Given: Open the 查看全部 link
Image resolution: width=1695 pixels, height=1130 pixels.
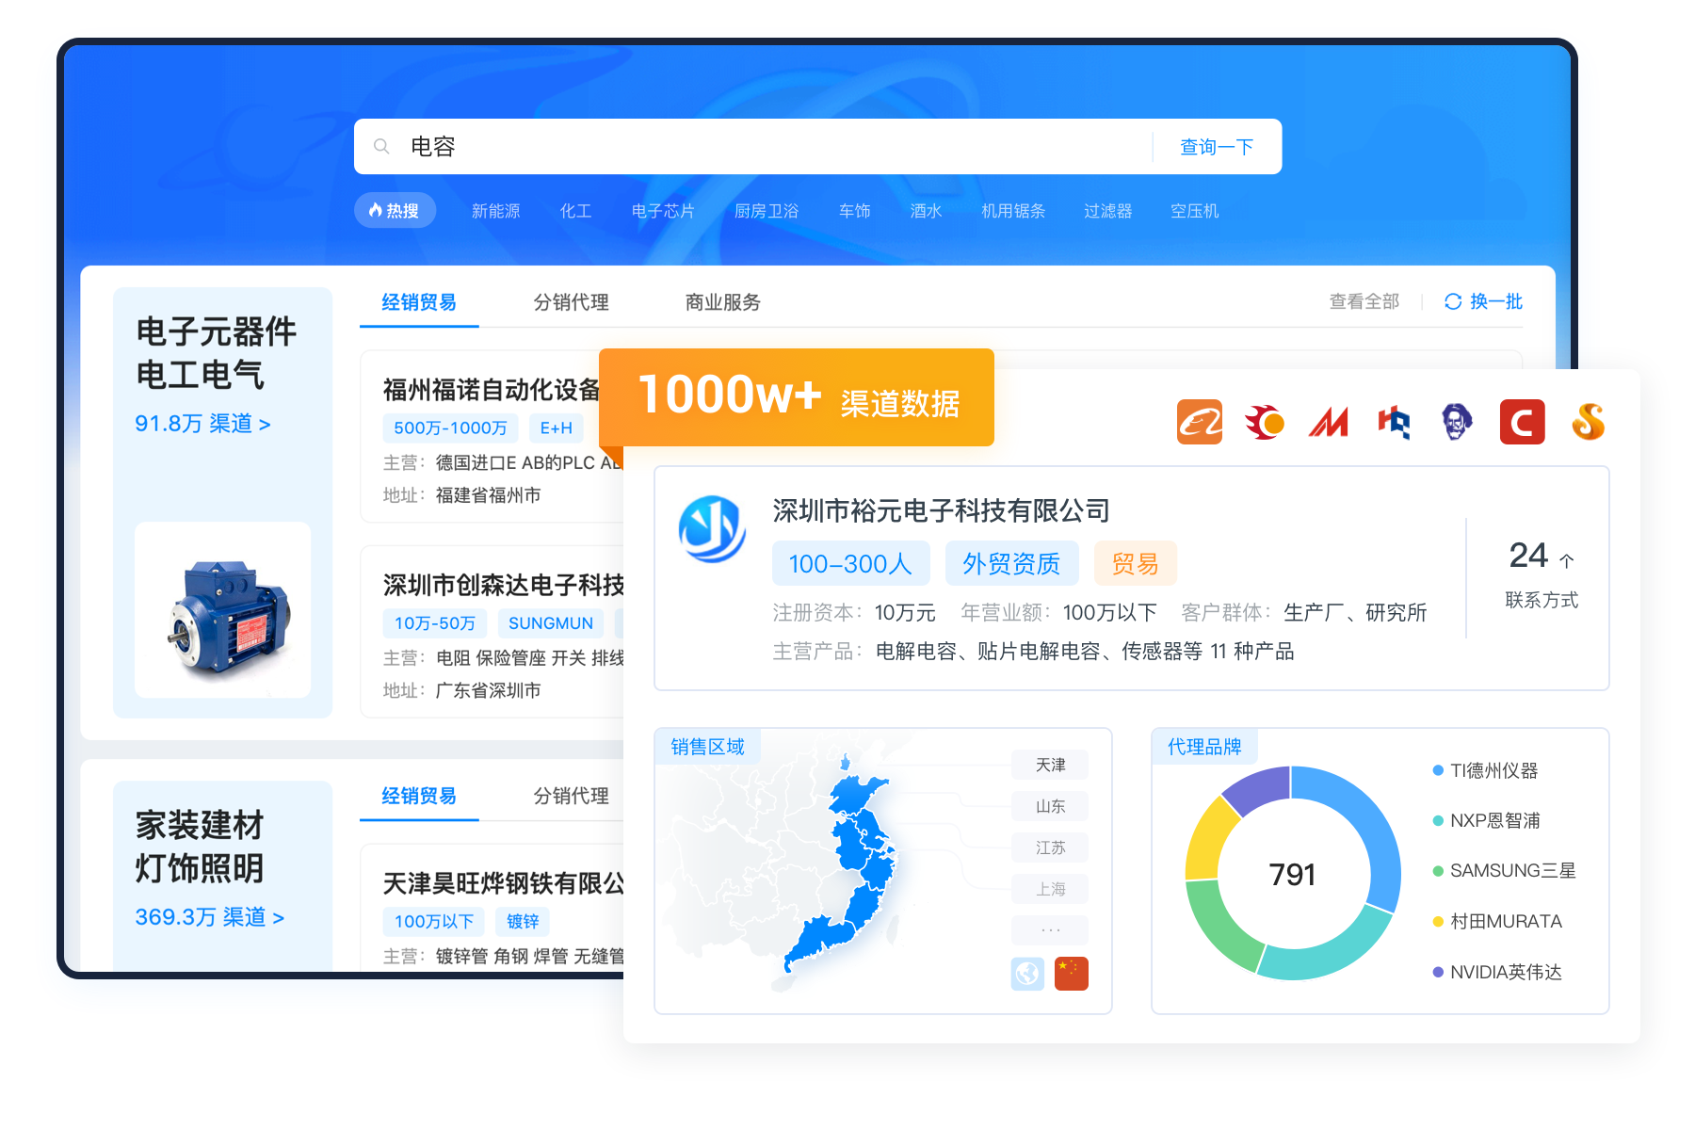Looking at the screenshot, I should pos(1364,301).
